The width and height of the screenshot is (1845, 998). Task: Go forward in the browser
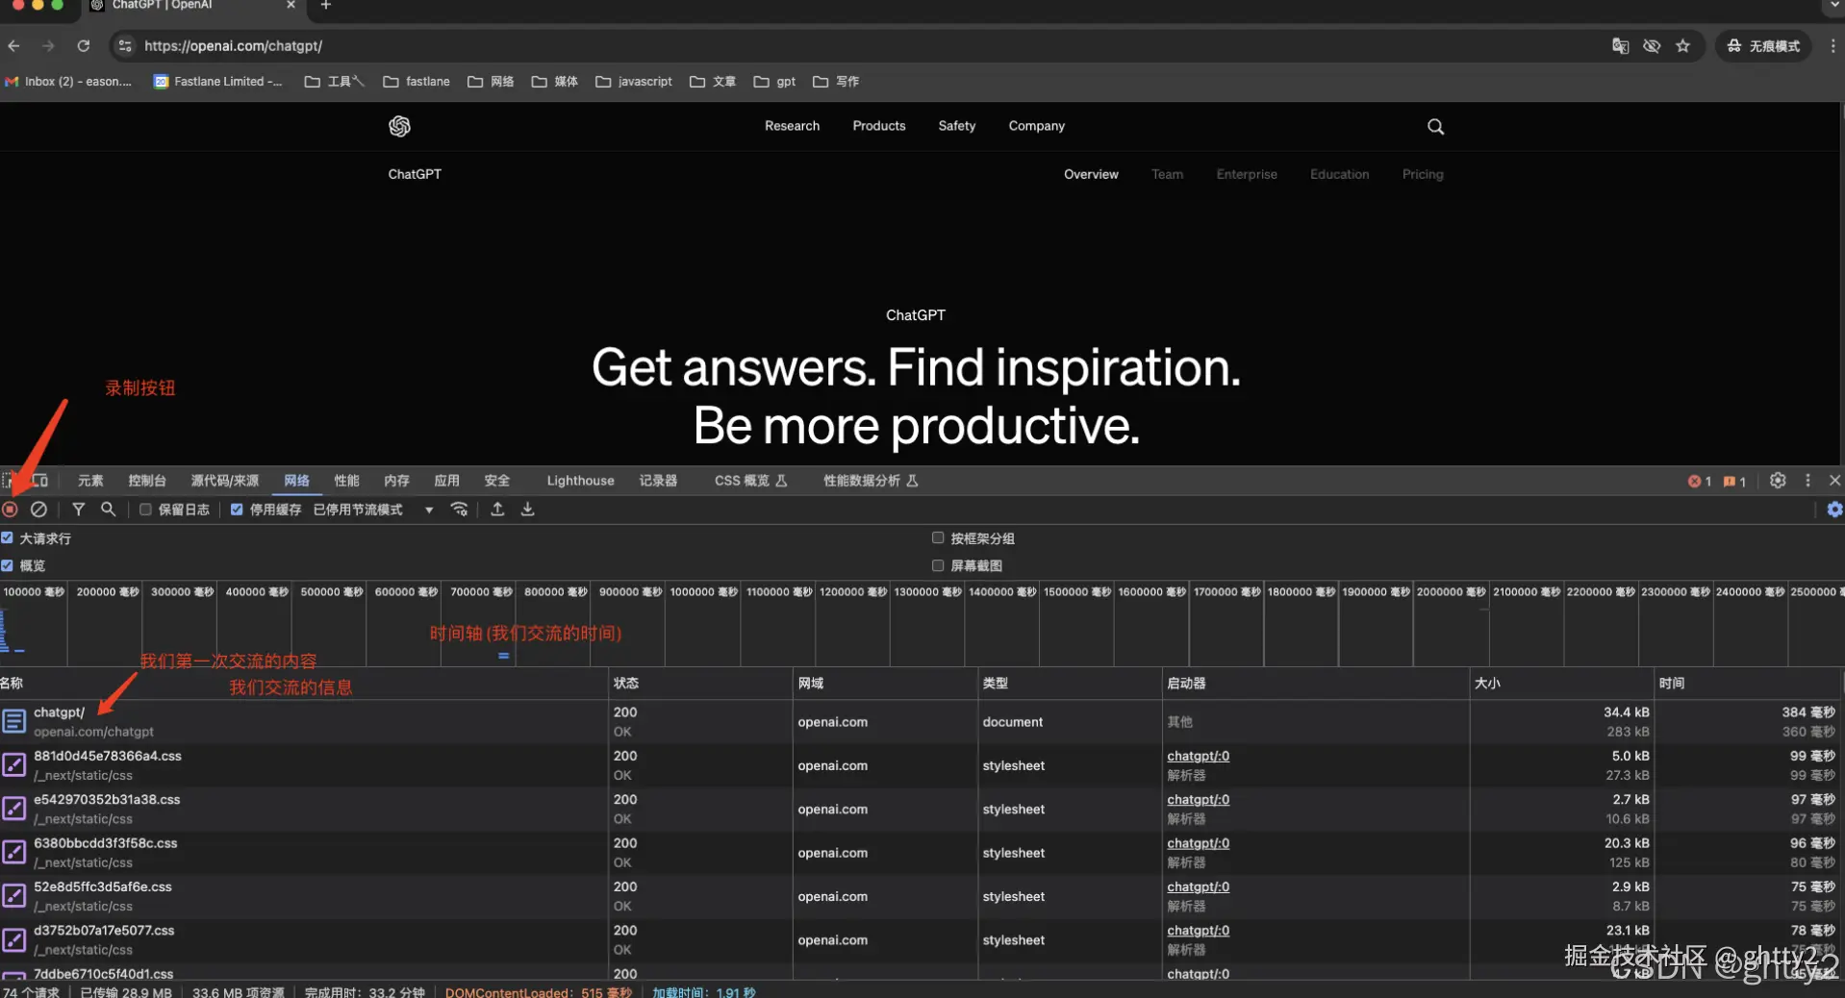48,46
